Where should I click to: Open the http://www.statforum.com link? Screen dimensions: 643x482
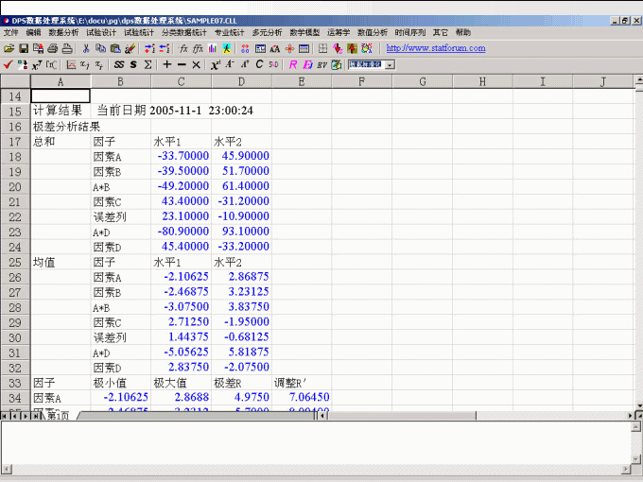(x=436, y=48)
